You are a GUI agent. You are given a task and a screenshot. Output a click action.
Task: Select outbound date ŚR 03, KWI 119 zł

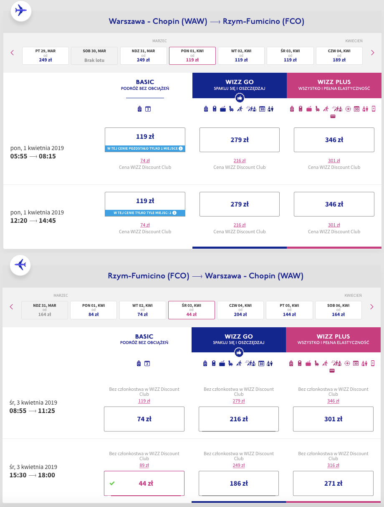(290, 56)
